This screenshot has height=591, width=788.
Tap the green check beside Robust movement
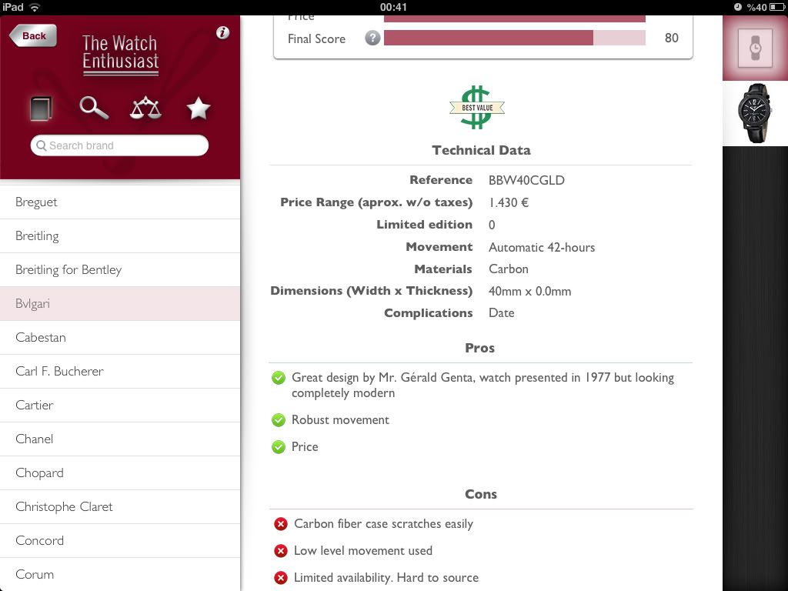279,419
